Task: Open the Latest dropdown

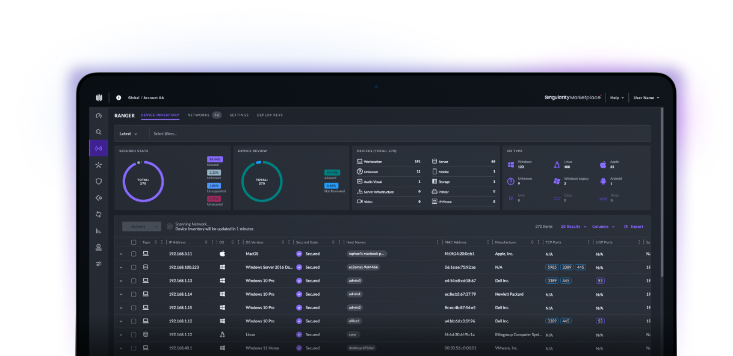Action: [128, 133]
